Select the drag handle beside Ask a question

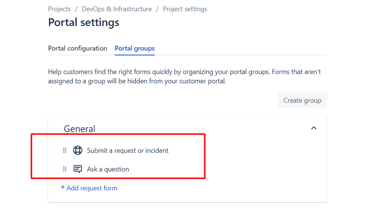click(x=65, y=169)
